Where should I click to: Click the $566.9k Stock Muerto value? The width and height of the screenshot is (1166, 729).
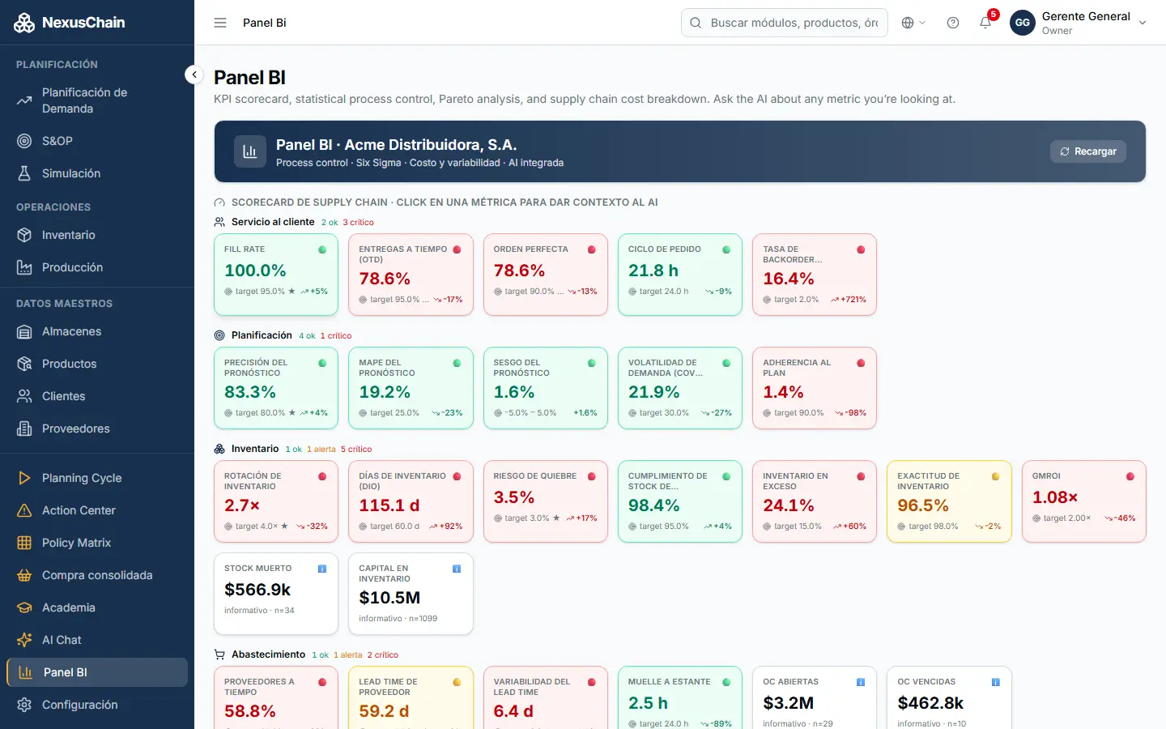[x=257, y=590]
